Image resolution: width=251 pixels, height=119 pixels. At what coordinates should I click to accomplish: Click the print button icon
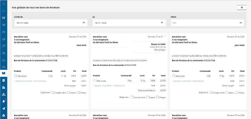pyautogui.click(x=242, y=8)
